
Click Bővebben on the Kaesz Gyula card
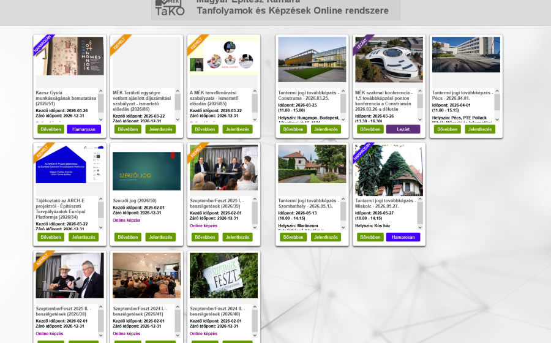[51, 129]
